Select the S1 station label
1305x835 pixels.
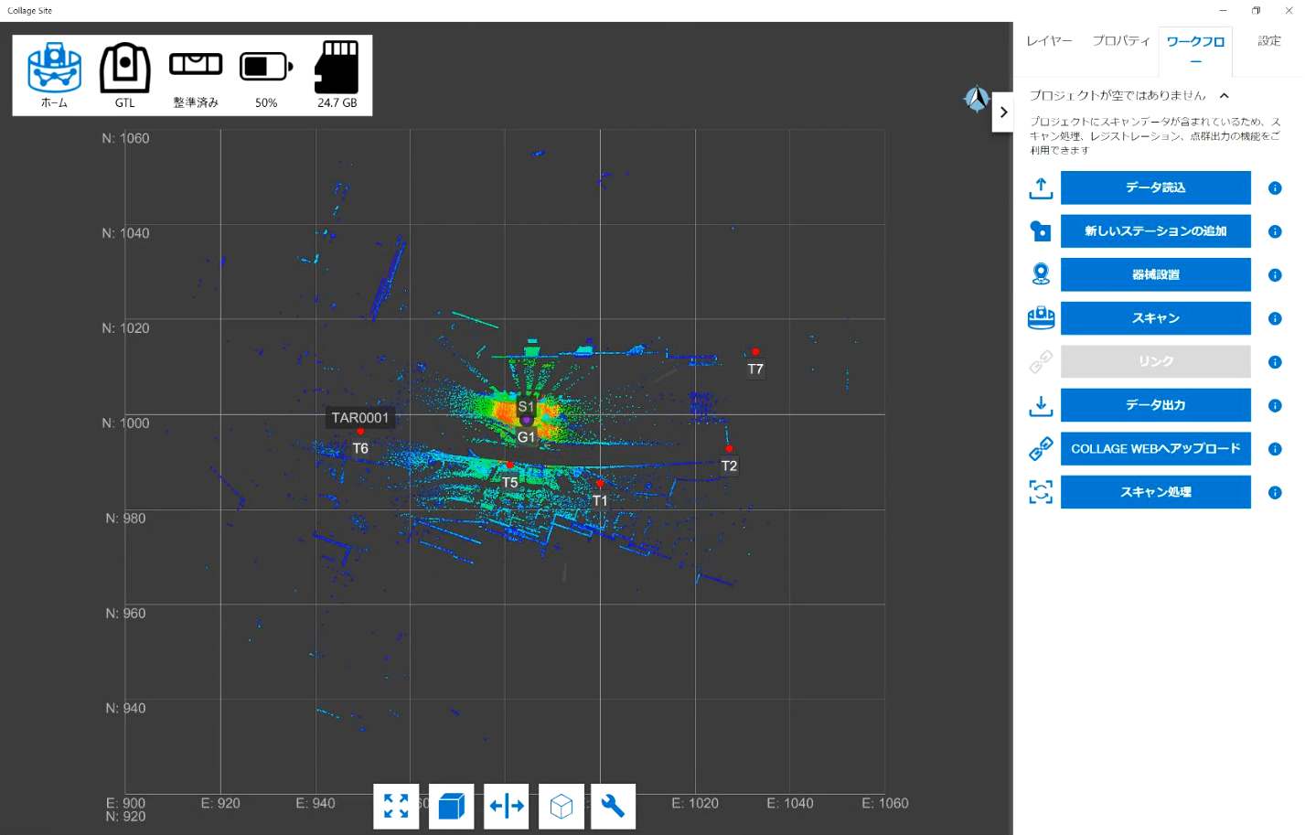(x=526, y=407)
